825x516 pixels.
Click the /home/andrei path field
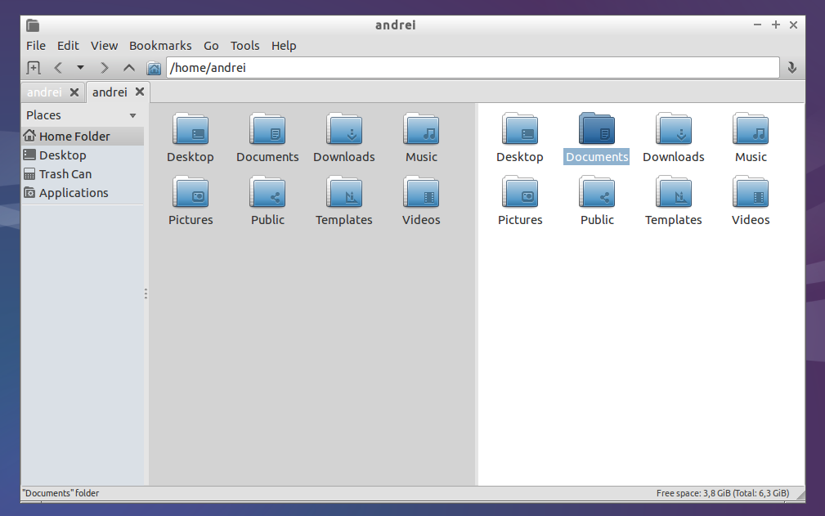click(473, 68)
